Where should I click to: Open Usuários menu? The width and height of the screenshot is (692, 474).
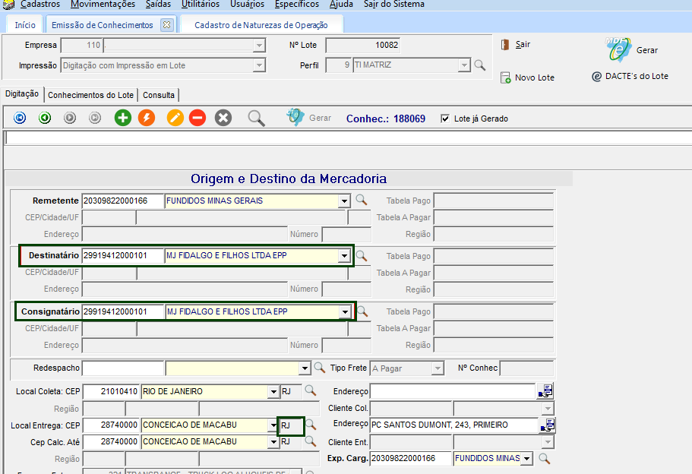[247, 4]
